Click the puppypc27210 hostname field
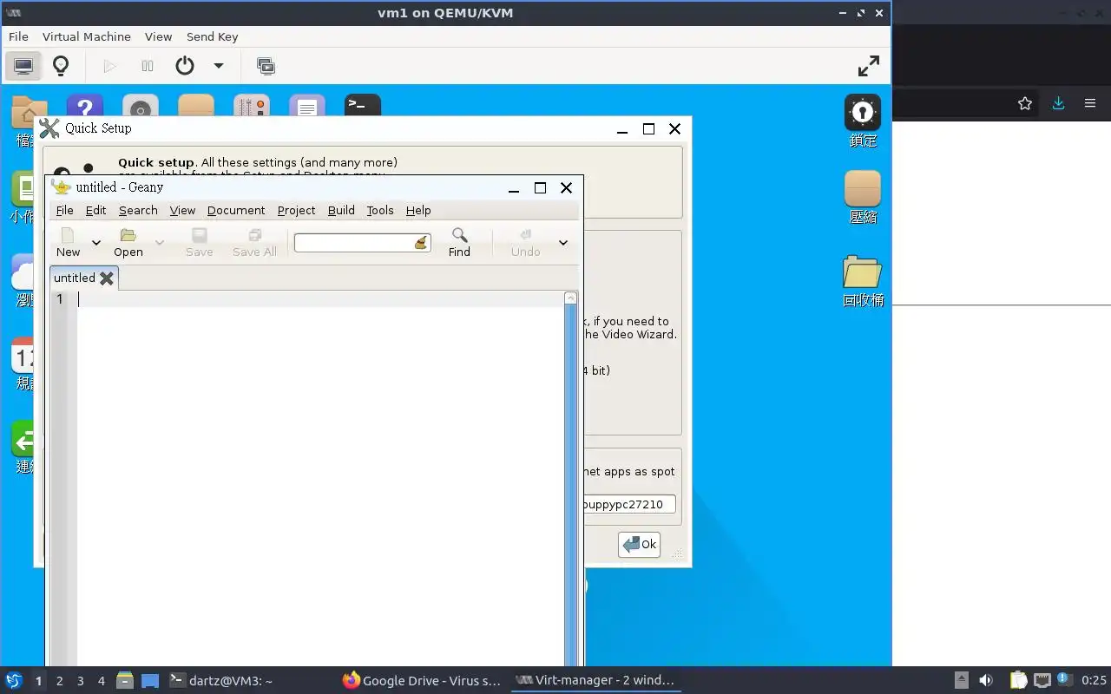Screen dimensions: 1111x694 [629, 504]
